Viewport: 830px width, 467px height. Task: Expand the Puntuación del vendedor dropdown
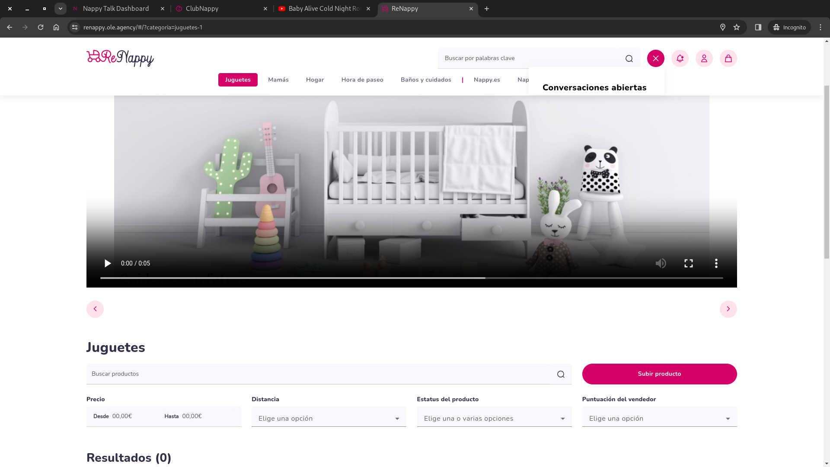(659, 418)
